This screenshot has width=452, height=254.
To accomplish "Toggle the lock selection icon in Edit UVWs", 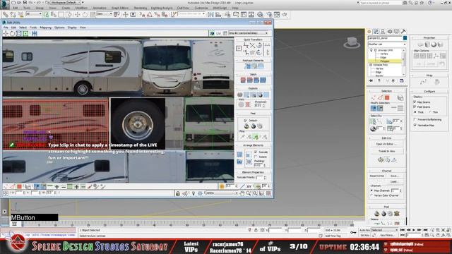I will (178, 193).
